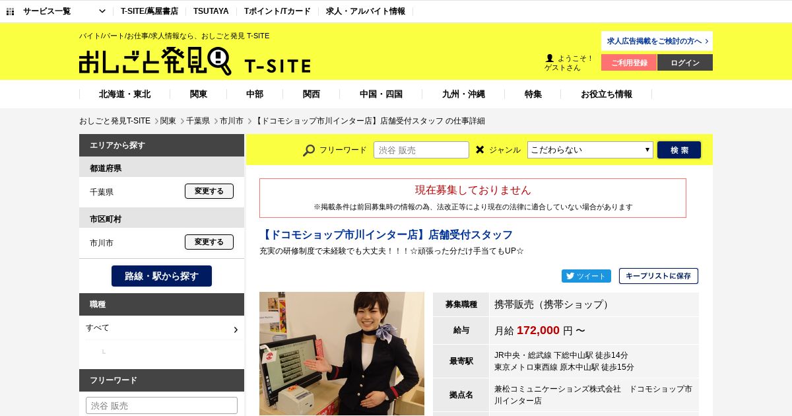Open the 関西 region menu
The height and width of the screenshot is (416, 792).
coord(312,94)
